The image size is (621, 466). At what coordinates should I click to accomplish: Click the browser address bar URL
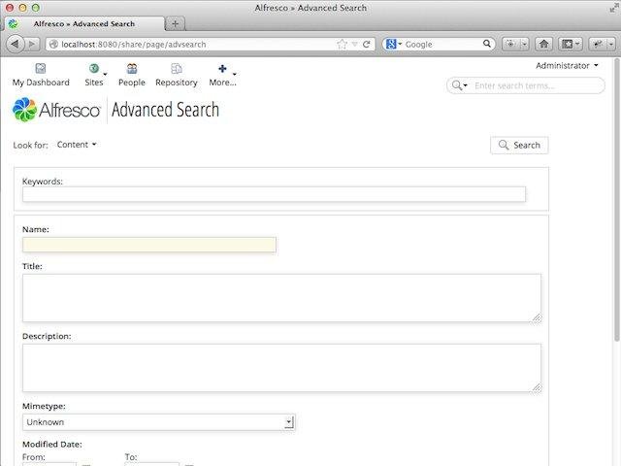[134, 45]
